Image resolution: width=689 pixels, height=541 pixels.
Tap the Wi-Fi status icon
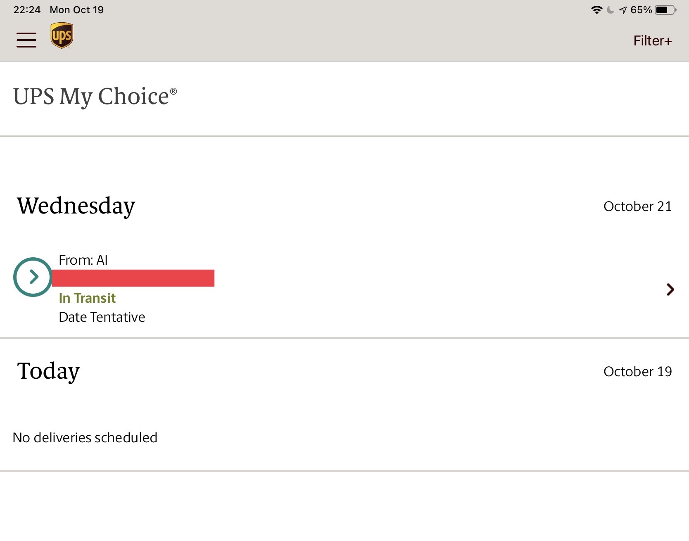(596, 10)
